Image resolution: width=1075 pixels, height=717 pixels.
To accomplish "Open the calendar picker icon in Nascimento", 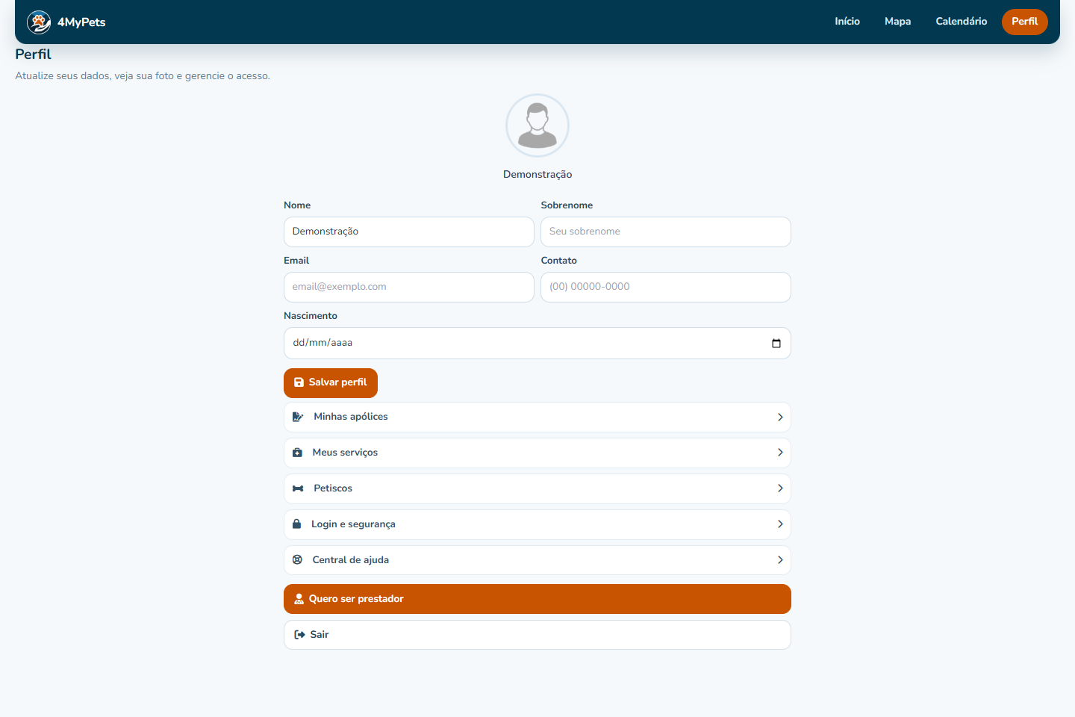I will 776,344.
